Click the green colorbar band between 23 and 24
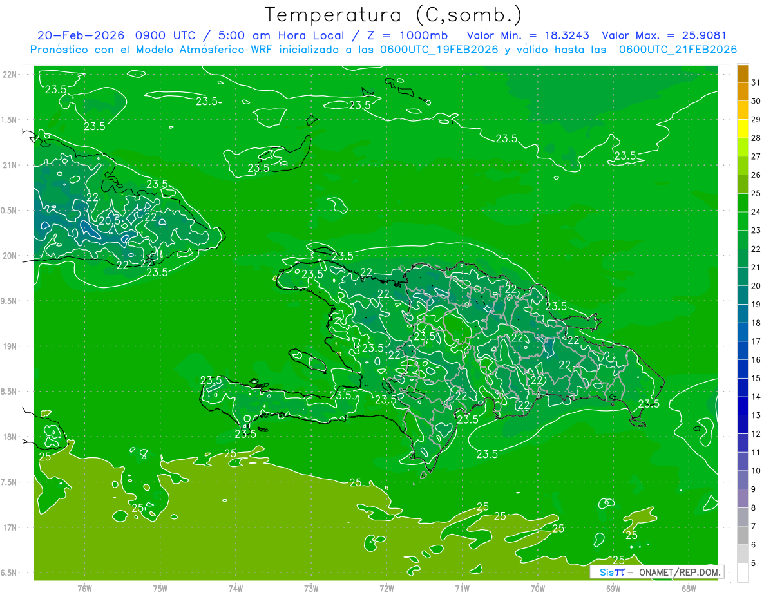Screen dimensions: 773x597 [x=743, y=221]
